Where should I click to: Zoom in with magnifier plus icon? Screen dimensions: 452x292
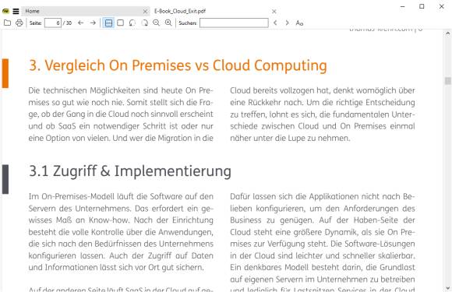click(x=168, y=23)
